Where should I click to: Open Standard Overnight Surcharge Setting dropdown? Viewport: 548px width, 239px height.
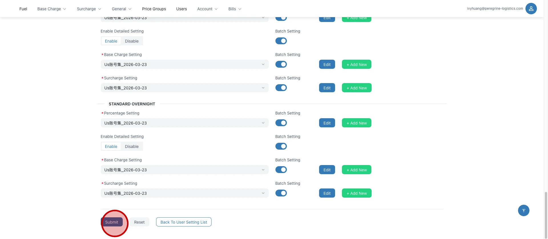(184, 193)
